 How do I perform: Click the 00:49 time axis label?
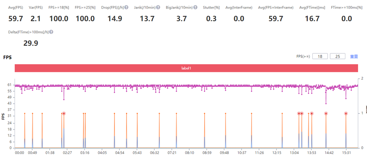[32, 153]
